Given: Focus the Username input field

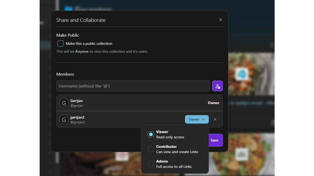Looking at the screenshot, I should click(133, 86).
